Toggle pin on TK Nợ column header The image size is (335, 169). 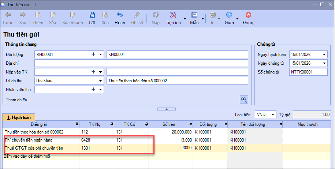(111, 123)
